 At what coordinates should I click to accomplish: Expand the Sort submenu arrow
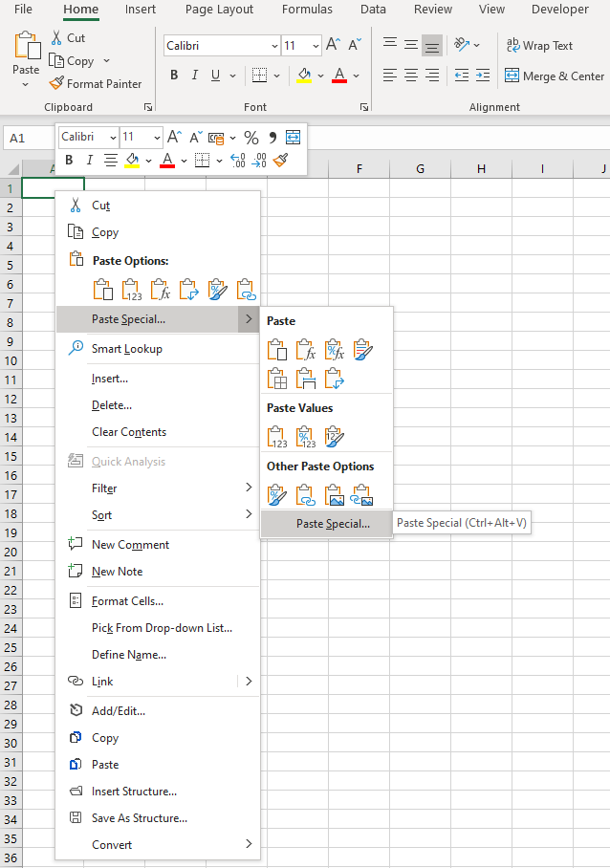(x=249, y=514)
